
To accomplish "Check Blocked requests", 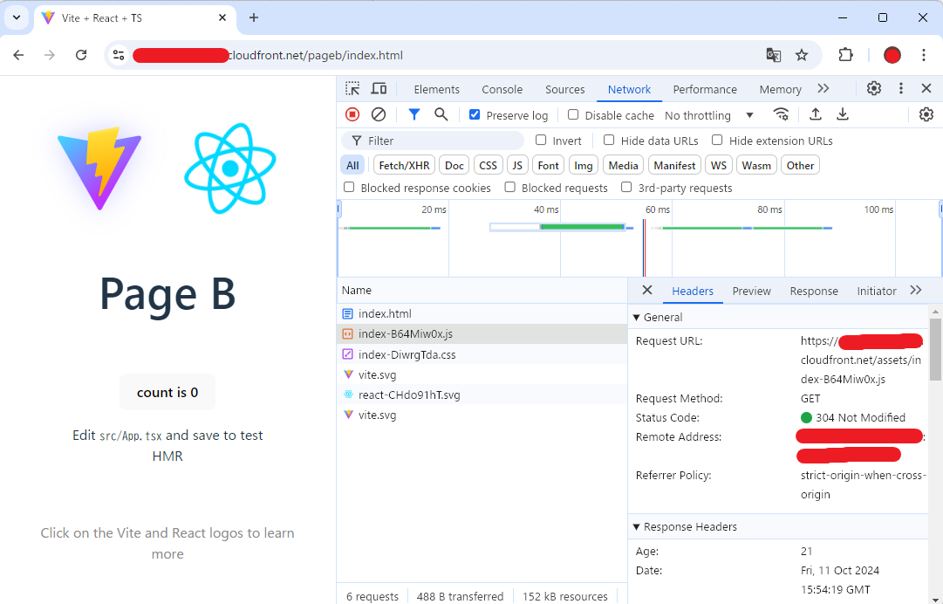I will coord(510,187).
